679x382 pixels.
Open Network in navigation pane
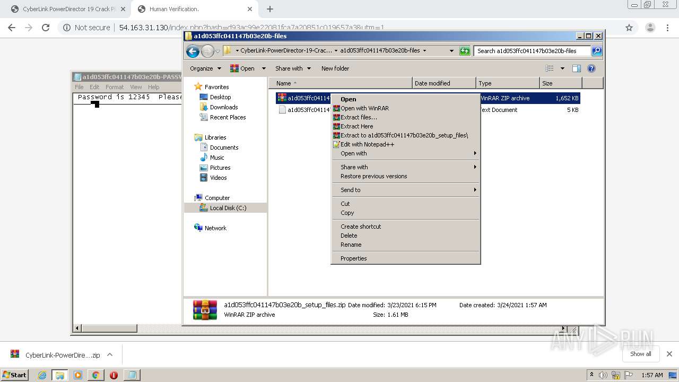coord(215,228)
